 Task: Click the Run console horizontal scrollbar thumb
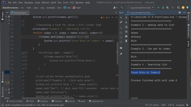click(x=135, y=98)
